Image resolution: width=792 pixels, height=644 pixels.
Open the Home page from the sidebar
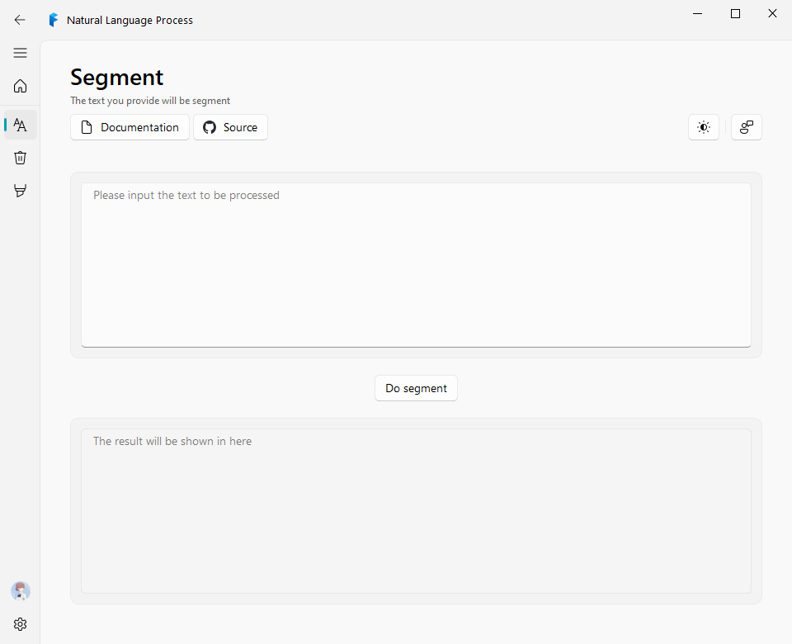pos(20,86)
